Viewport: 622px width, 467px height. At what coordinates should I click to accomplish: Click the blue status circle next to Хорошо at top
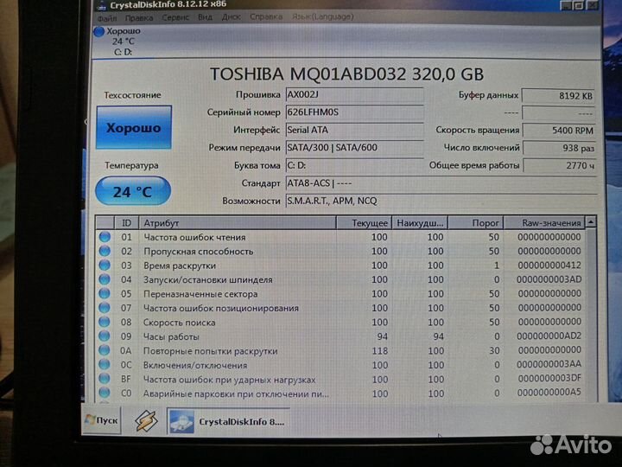coord(99,31)
